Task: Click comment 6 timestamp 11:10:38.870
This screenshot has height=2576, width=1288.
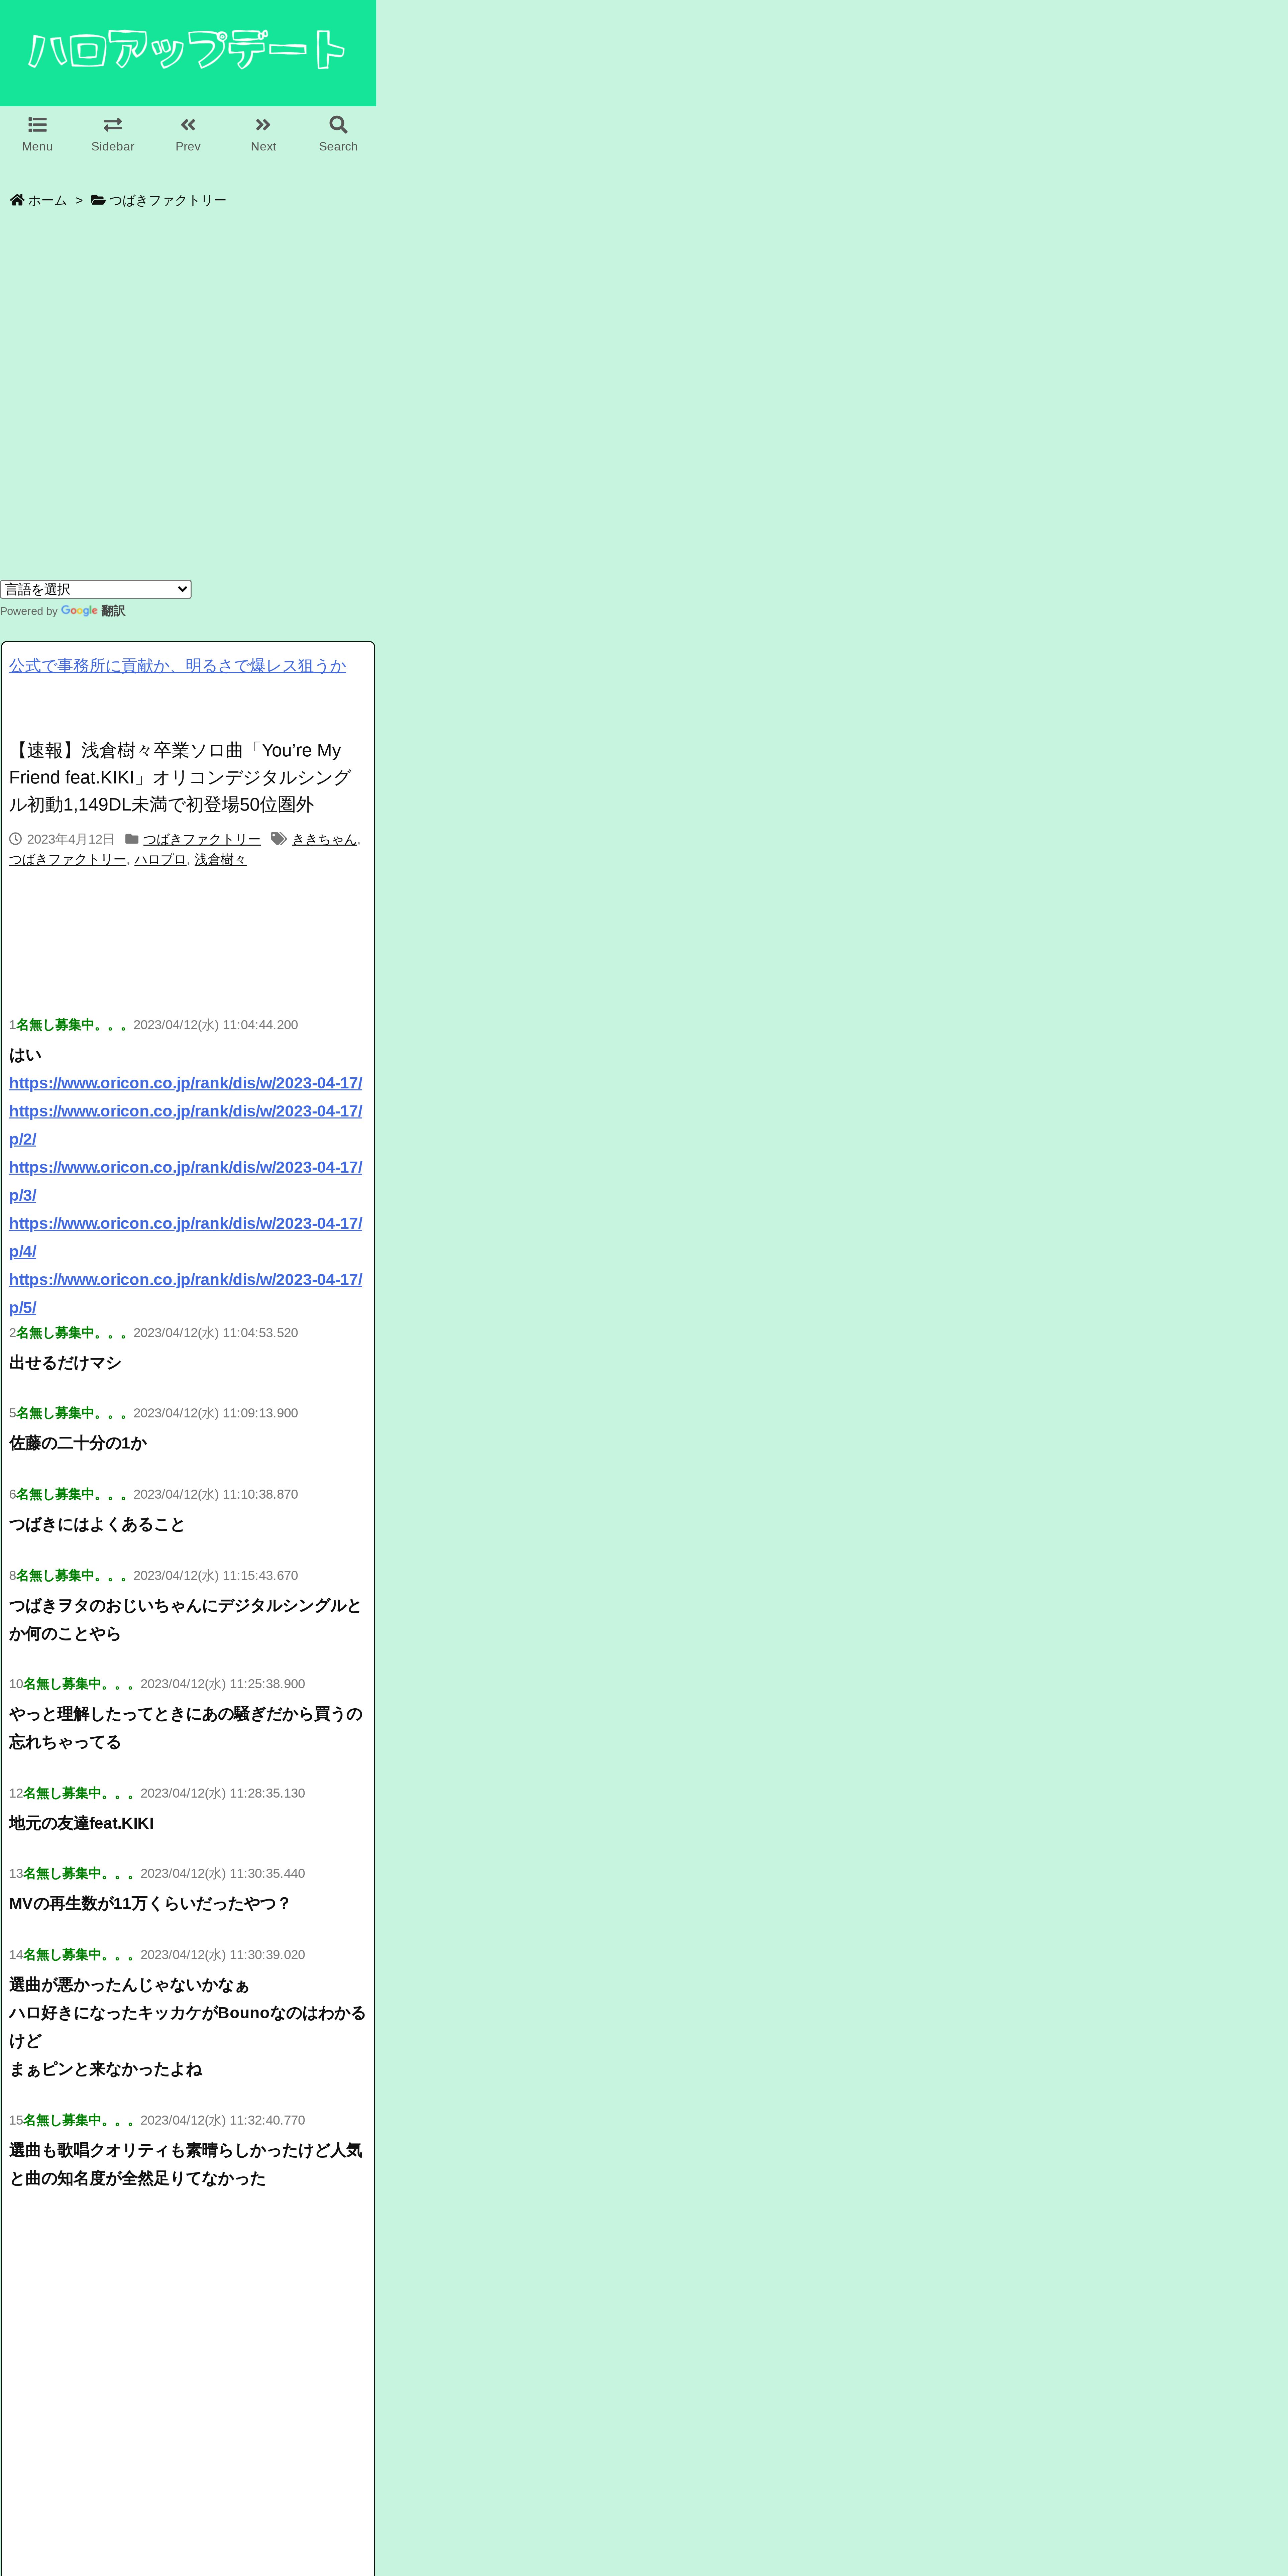Action: pos(215,1494)
